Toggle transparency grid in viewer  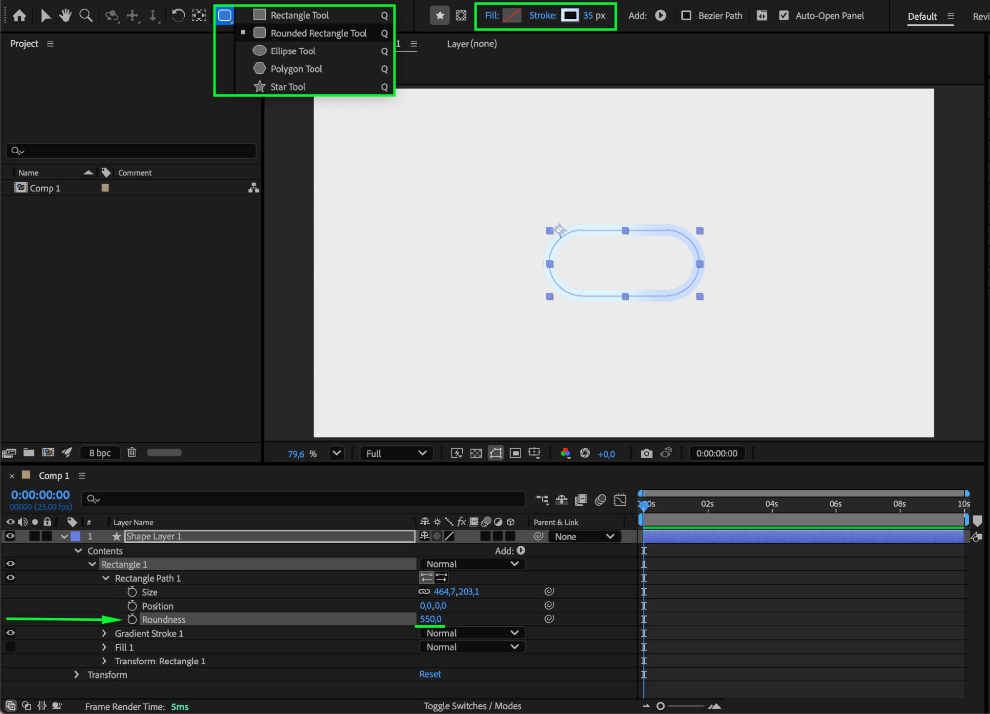pyautogui.click(x=476, y=453)
